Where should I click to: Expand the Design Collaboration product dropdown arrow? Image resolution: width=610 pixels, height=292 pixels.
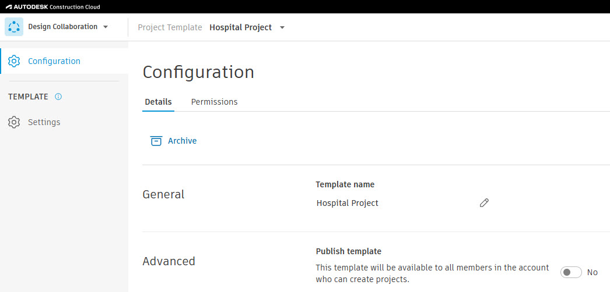pyautogui.click(x=105, y=27)
